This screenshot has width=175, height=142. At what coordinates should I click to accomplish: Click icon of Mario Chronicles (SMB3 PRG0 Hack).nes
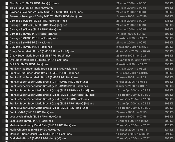point(7,130)
